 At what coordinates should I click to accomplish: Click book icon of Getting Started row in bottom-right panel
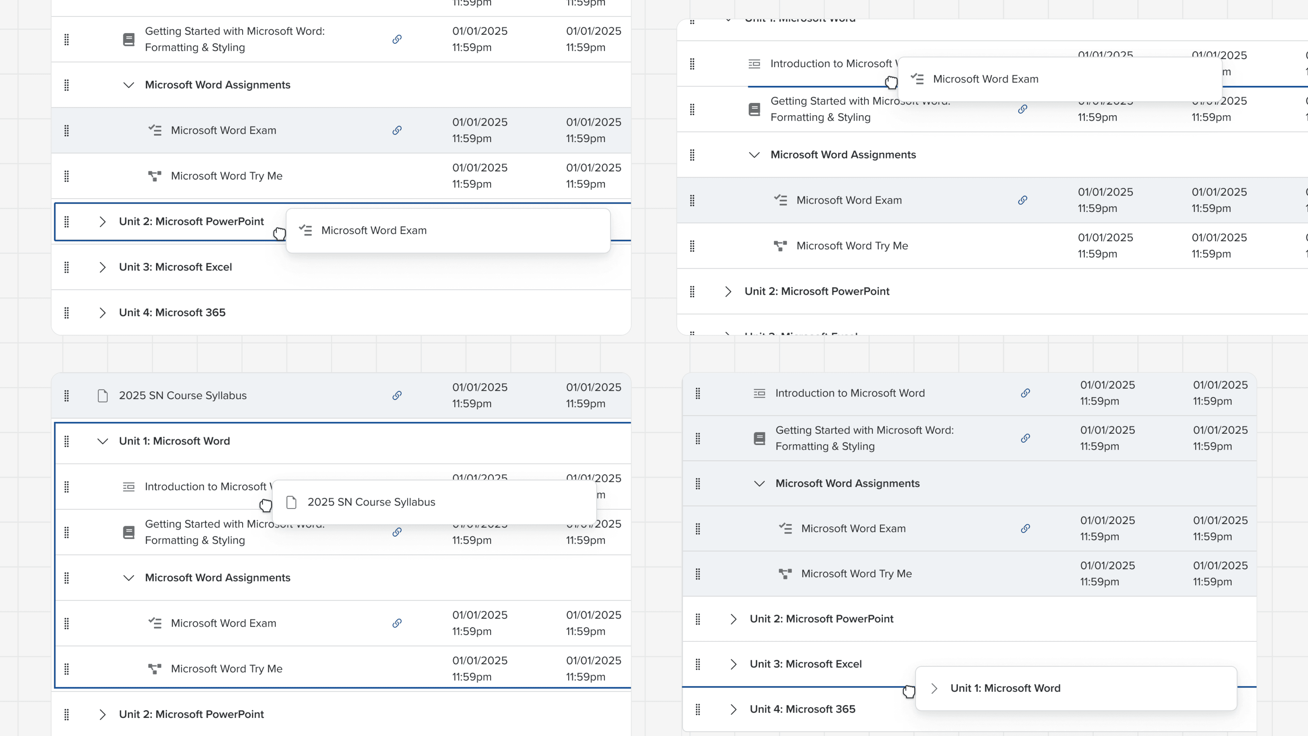pos(759,438)
